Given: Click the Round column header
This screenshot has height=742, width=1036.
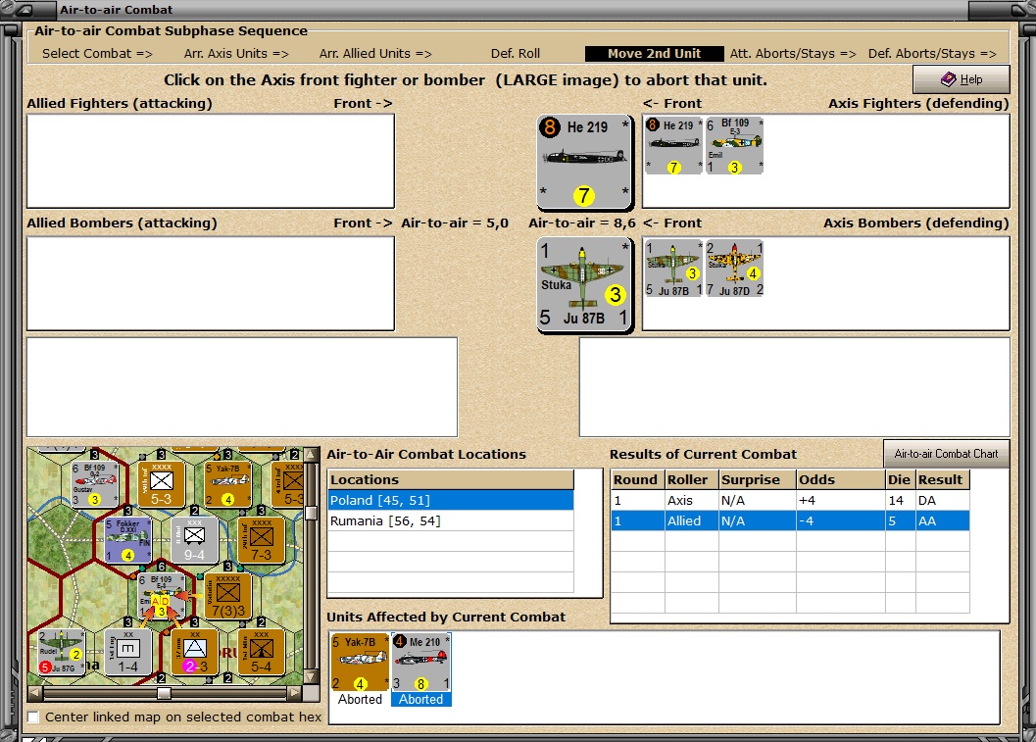Looking at the screenshot, I should click(x=638, y=479).
